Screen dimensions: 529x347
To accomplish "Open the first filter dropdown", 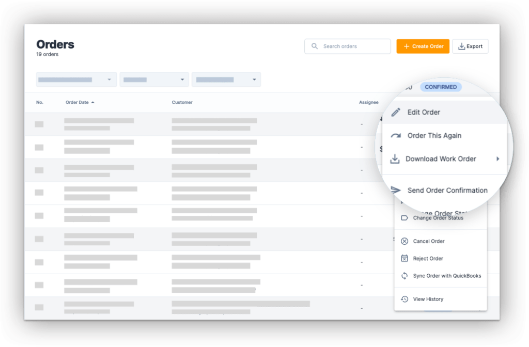I will tap(76, 80).
